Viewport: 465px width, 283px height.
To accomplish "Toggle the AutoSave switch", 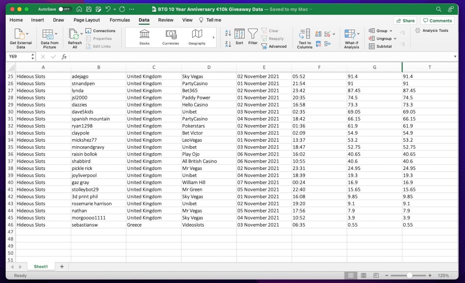I will [65, 9].
